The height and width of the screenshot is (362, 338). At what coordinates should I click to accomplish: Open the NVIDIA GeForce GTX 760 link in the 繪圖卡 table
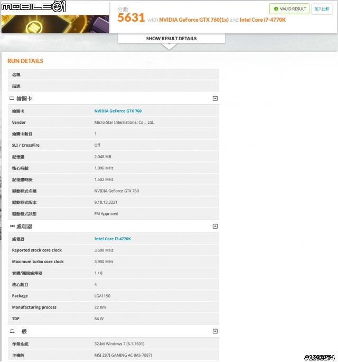118,111
